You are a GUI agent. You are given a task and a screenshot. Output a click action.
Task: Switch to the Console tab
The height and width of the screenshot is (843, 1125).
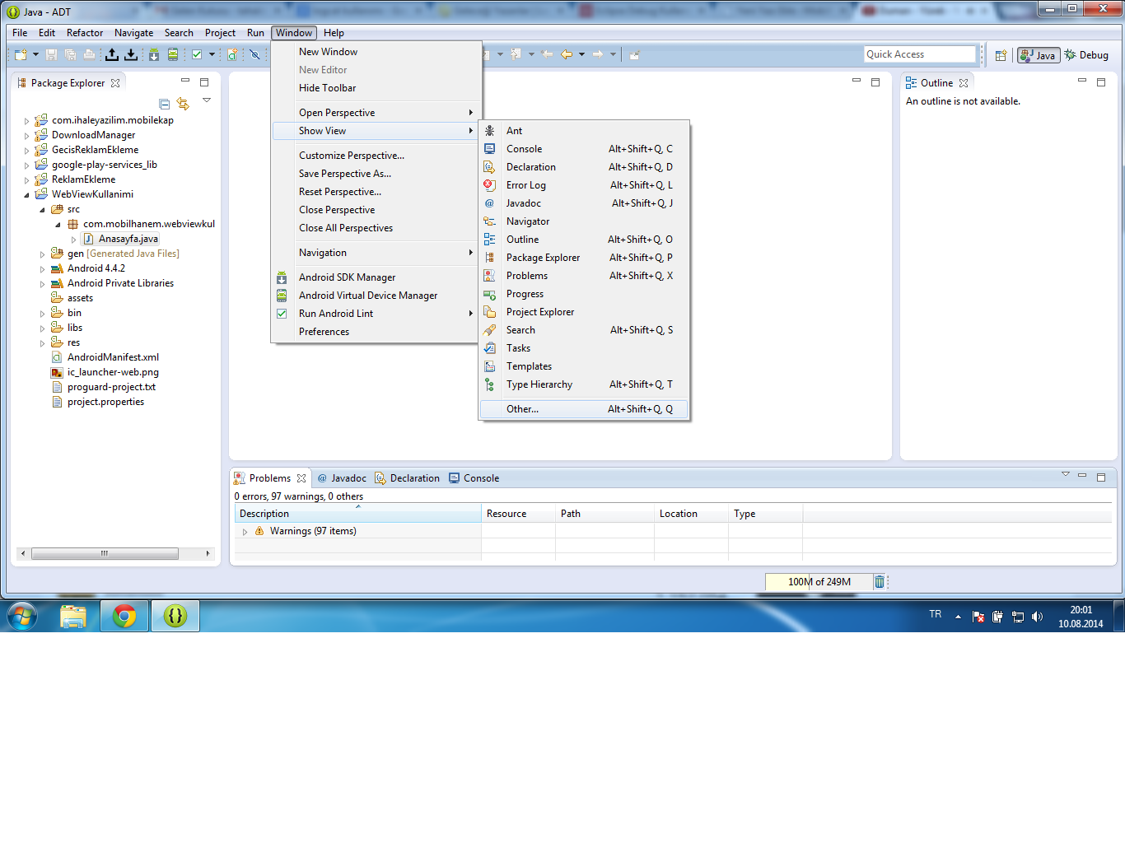click(474, 478)
